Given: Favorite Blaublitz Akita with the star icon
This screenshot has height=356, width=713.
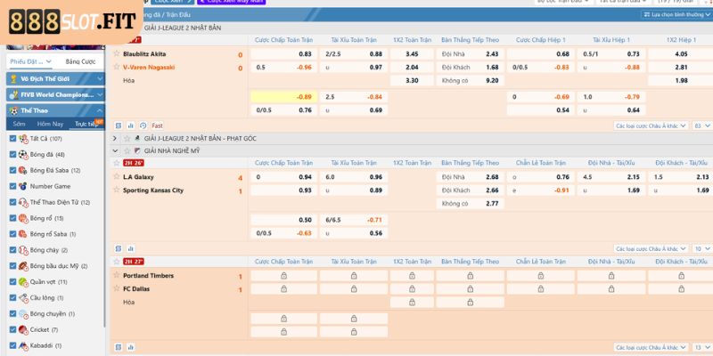Looking at the screenshot, I should tap(116, 53).
